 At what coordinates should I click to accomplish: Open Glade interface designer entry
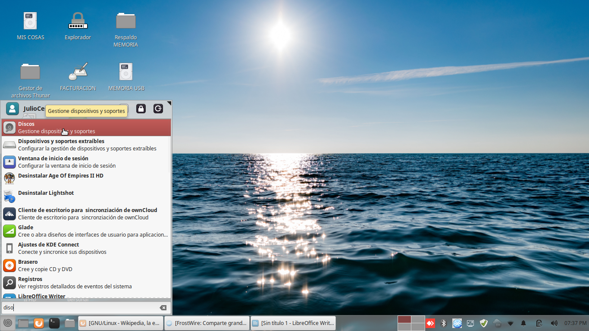[x=86, y=231]
